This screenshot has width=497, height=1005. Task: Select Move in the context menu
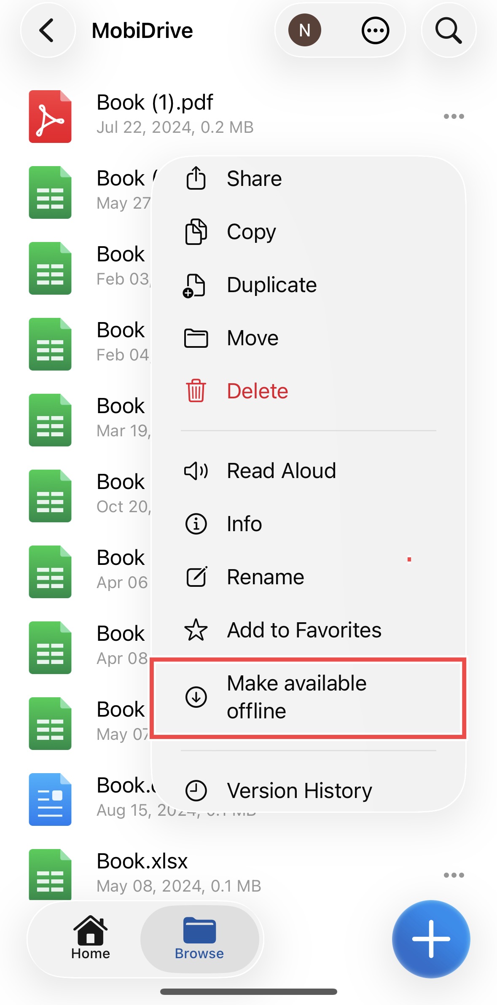pyautogui.click(x=309, y=338)
